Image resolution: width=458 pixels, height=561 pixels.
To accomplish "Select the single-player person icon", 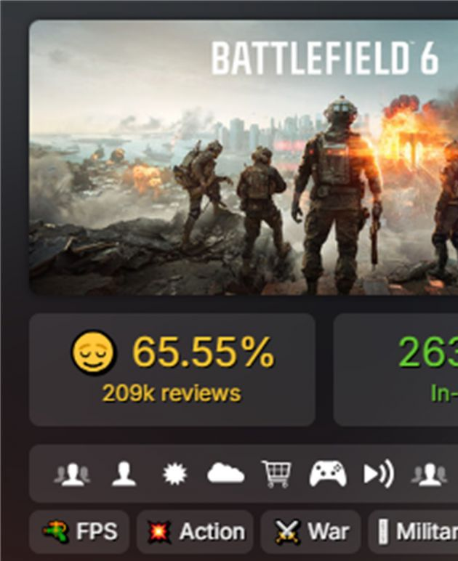I will [x=124, y=475].
